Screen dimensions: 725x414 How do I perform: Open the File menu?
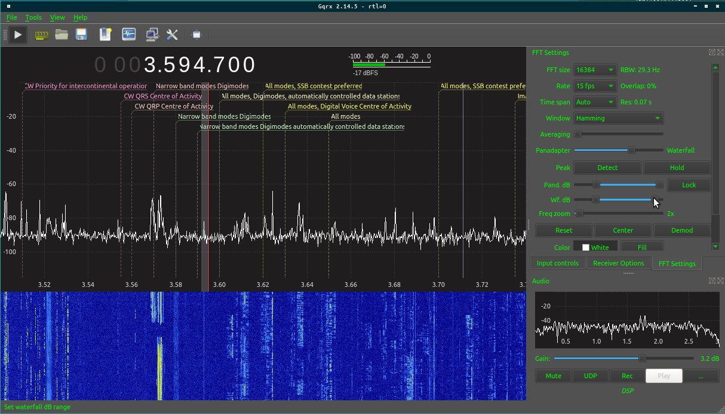tap(12, 17)
